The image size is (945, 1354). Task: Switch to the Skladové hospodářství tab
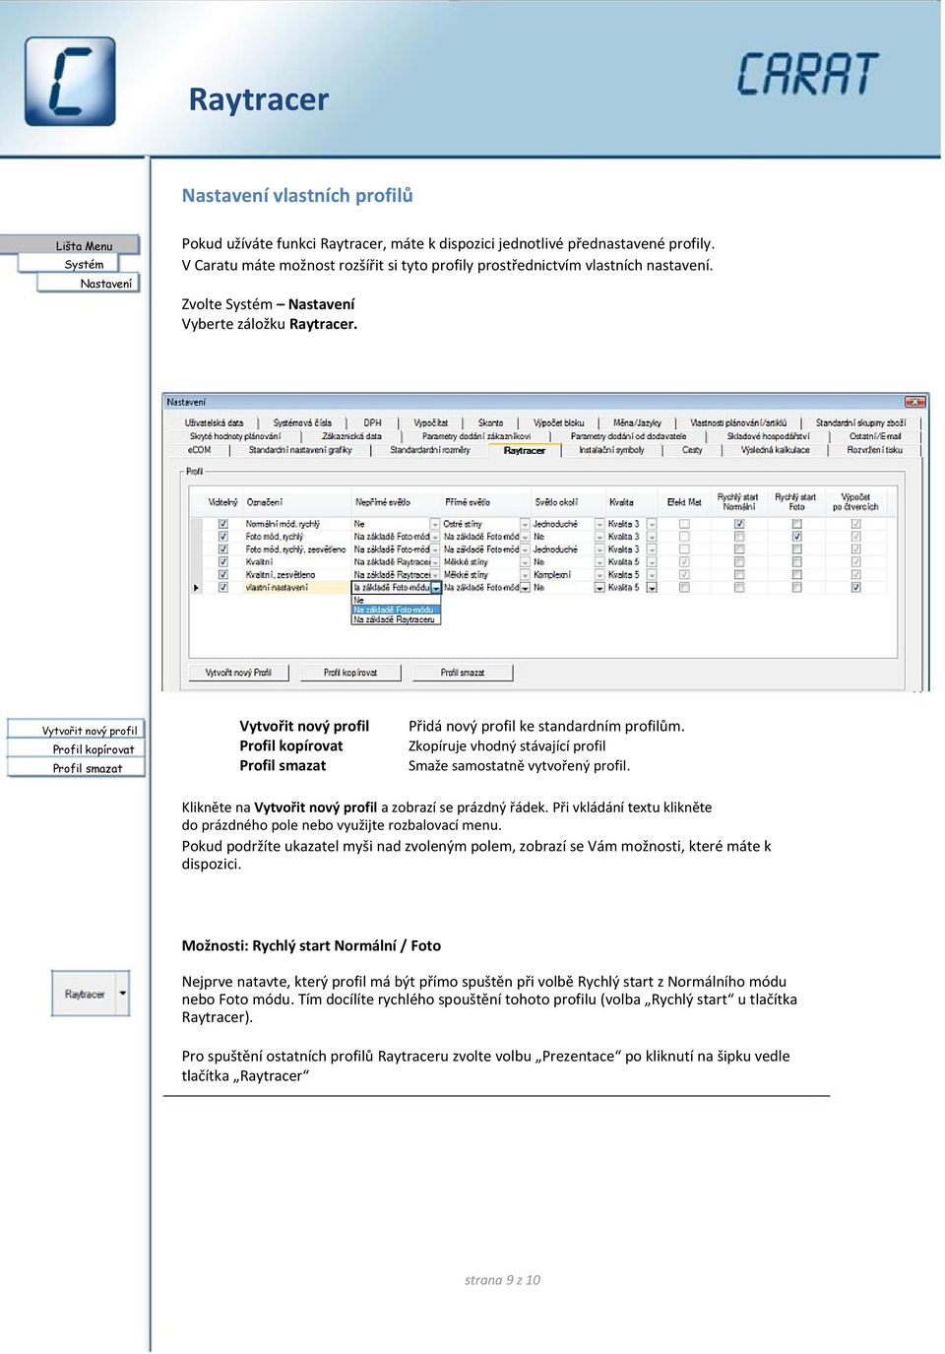pos(768,436)
